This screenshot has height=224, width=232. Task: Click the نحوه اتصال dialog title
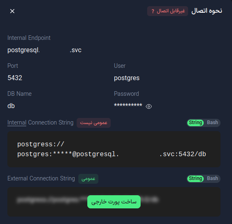coord(207,11)
